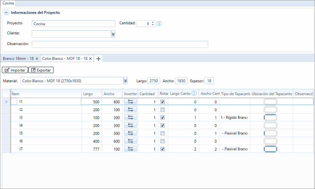Viewport: 315px width, 189px height.
Task: Click the Exportar button
Action: (41, 70)
